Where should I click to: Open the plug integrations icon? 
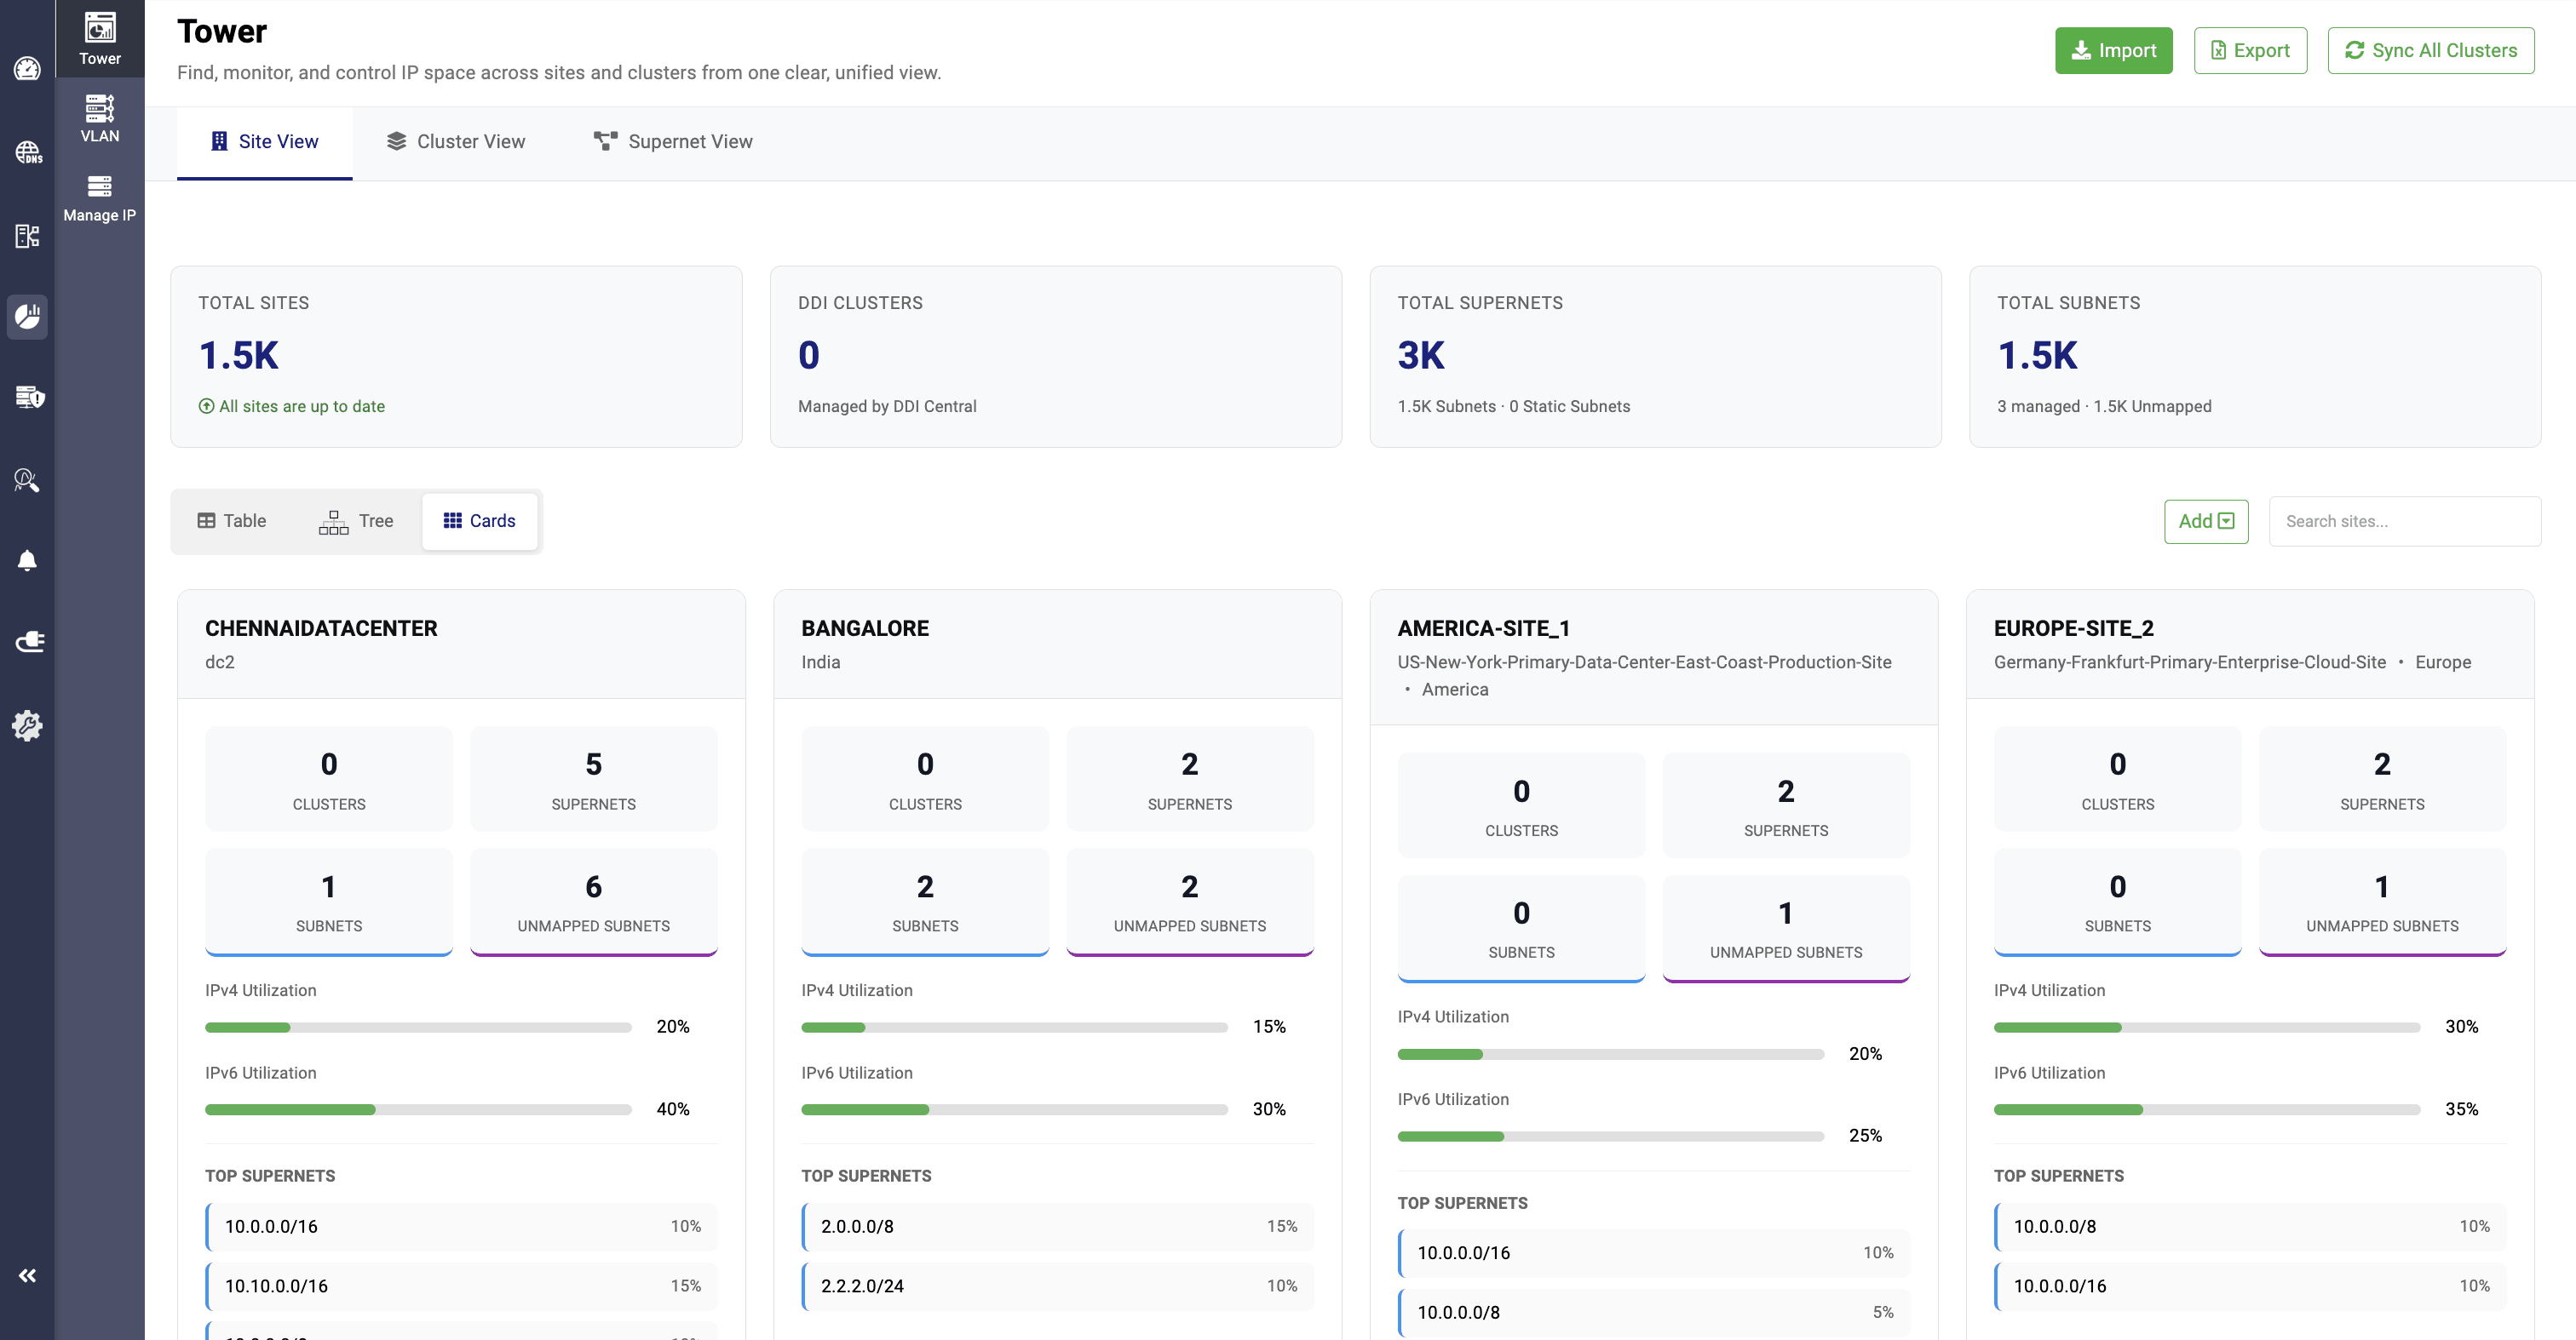tap(27, 643)
